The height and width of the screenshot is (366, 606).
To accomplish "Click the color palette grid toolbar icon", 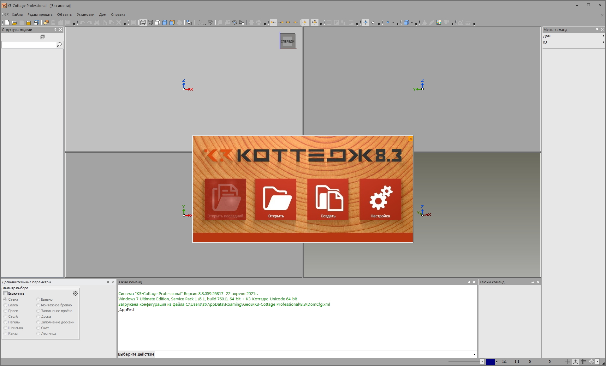I will (x=439, y=22).
